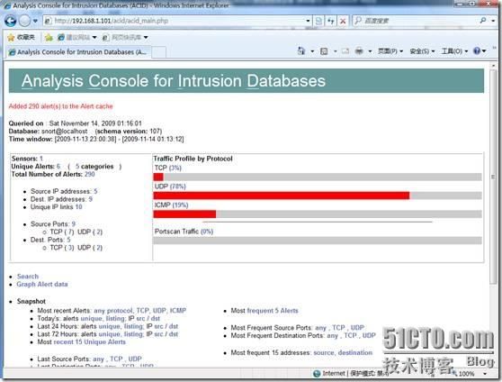
Task: Open the Analysis Console for Intrusion Databases heading link
Action: [x=174, y=80]
